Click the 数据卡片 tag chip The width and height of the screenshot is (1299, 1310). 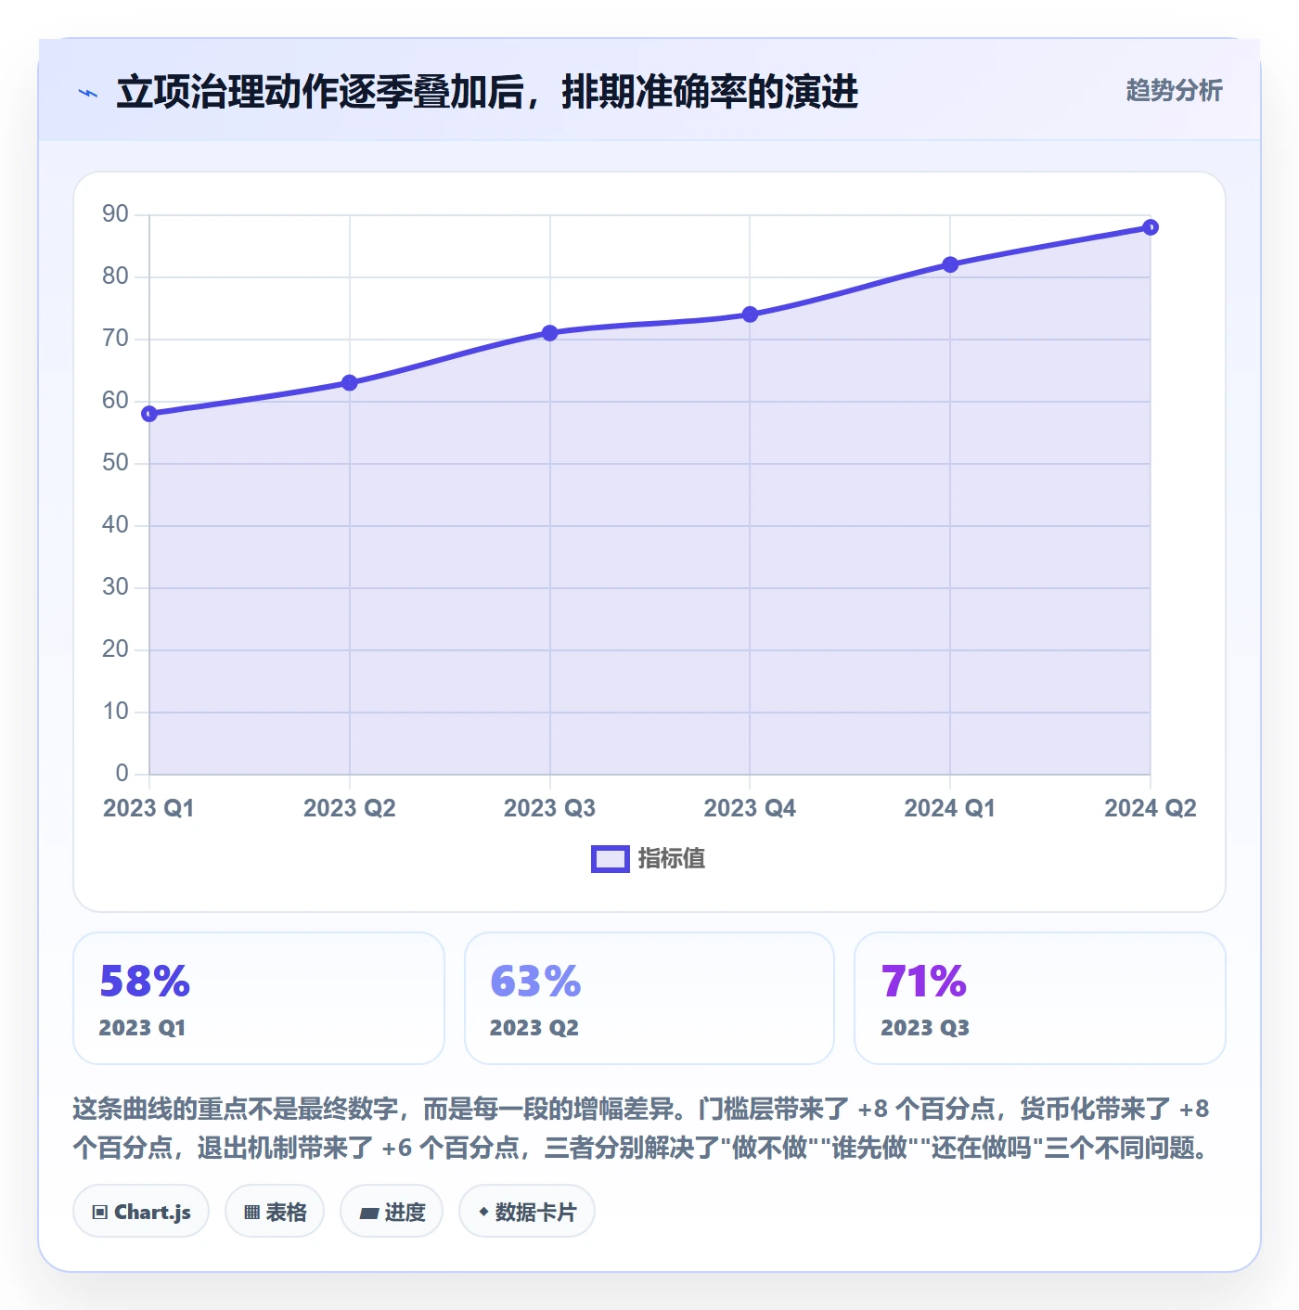pyautogui.click(x=527, y=1212)
